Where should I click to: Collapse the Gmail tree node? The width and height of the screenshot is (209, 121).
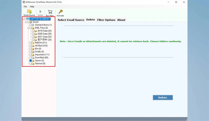[x=26, y=22]
